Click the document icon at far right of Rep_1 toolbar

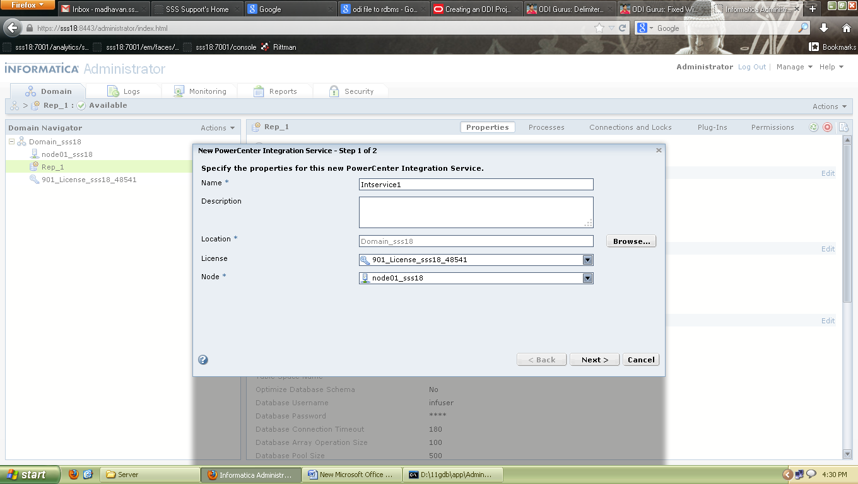(843, 127)
